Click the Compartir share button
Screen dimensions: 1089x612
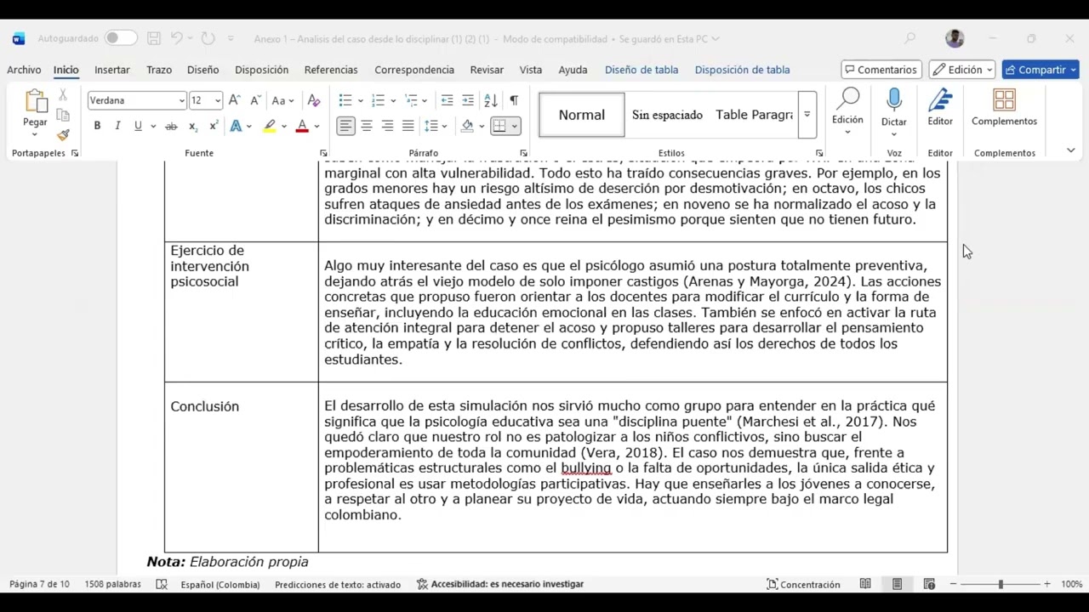tap(1041, 70)
